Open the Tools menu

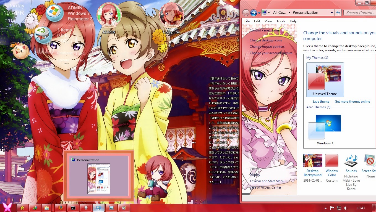tap(281, 21)
